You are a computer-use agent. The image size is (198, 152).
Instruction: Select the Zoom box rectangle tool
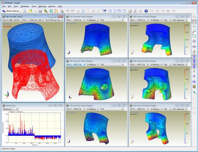click(194, 36)
